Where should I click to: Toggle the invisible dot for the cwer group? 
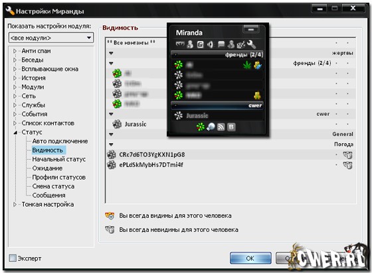point(347,114)
